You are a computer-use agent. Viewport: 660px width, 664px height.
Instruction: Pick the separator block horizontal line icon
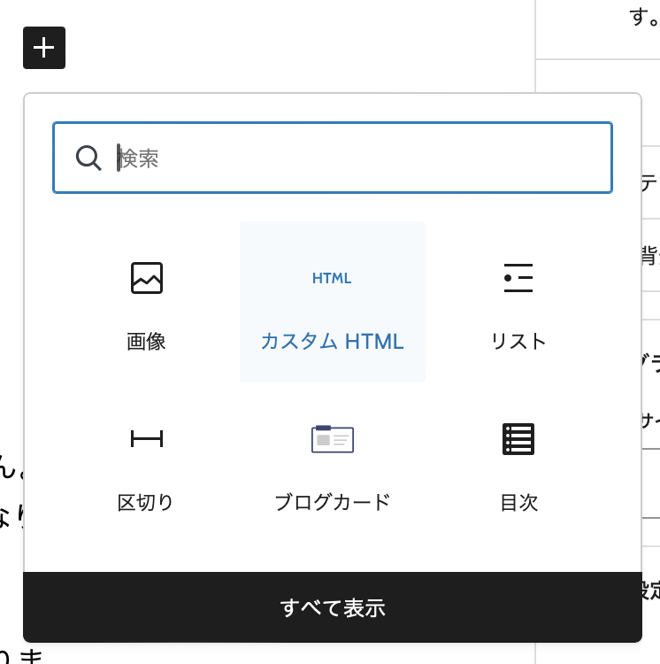tap(147, 438)
